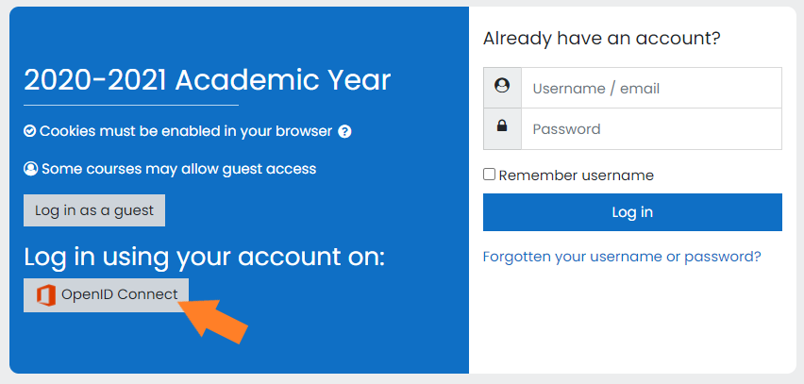Click "Log in using your account on:" text
804x384 pixels.
pos(204,258)
